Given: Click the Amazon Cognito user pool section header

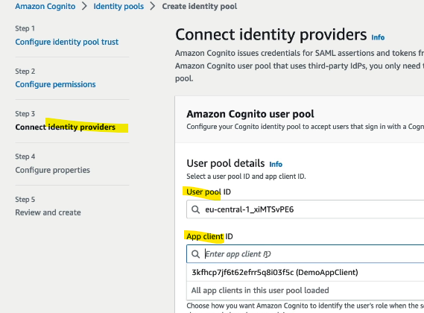Looking at the screenshot, I should 250,114.
